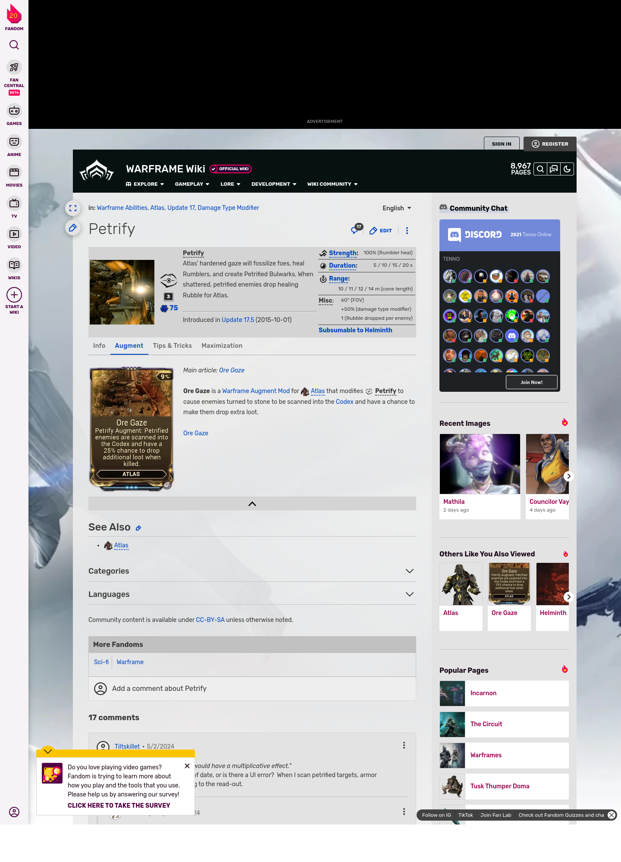Click Add a comment about Petrify field

[x=252, y=689]
